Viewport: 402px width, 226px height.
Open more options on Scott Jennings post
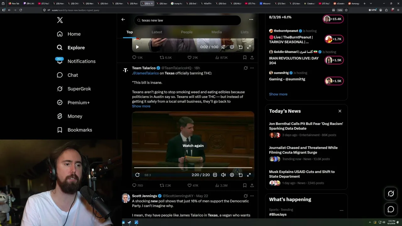coord(252,196)
